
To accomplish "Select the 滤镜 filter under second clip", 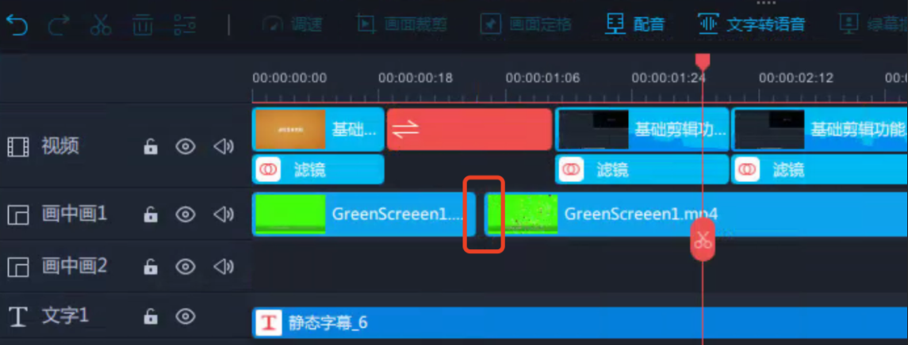I will [x=642, y=169].
